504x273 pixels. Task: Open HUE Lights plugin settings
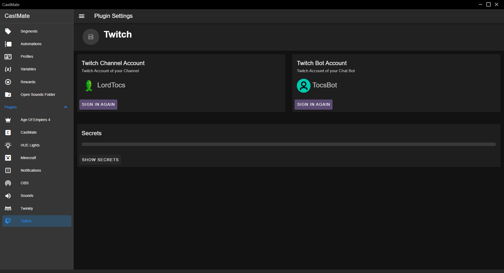[x=37, y=145]
